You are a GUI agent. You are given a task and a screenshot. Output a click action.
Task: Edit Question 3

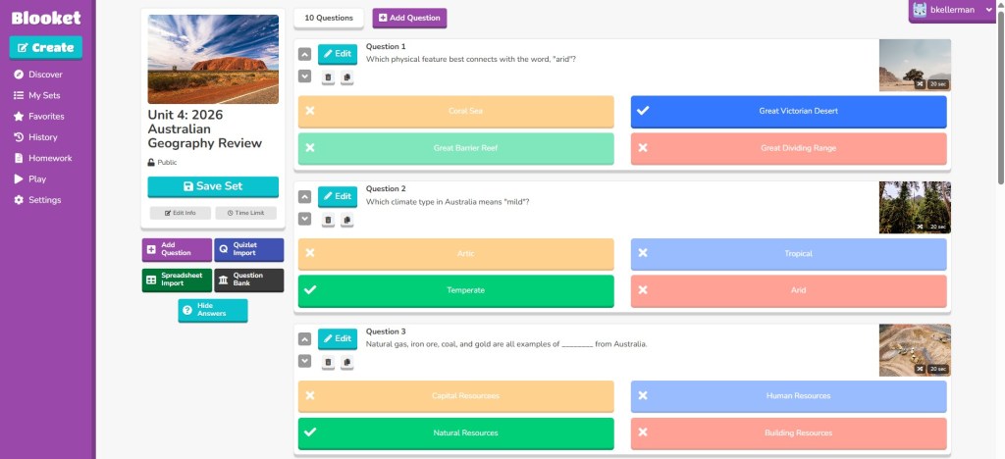[x=338, y=337]
